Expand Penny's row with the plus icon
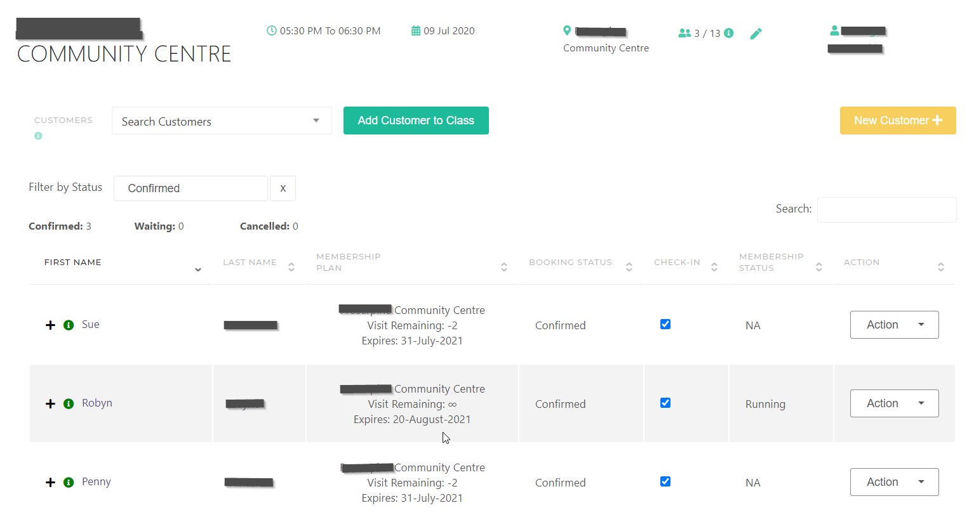Image resolution: width=974 pixels, height=522 pixels. pyautogui.click(x=51, y=482)
